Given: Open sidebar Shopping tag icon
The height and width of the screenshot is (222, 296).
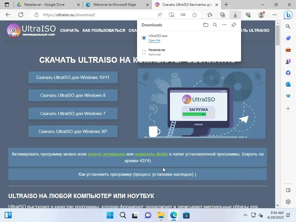Looking at the screenshot, I should [x=288, y=38].
